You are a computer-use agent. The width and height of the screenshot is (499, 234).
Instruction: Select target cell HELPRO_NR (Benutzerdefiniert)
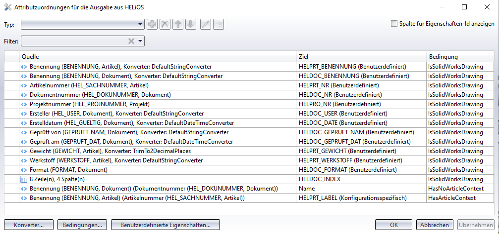362,104
